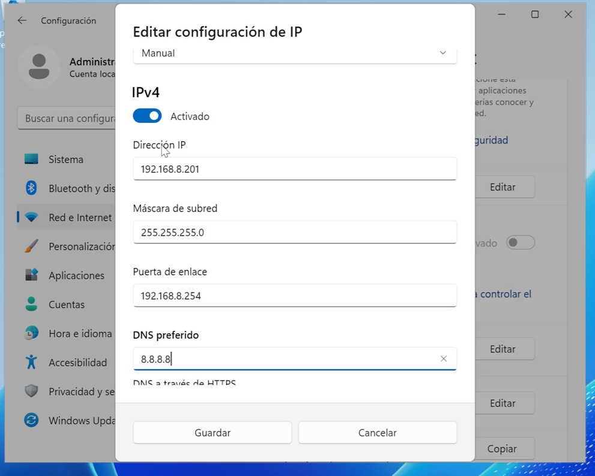595x476 pixels.
Task: Select the Privacidad shield icon
Action: [x=31, y=391]
